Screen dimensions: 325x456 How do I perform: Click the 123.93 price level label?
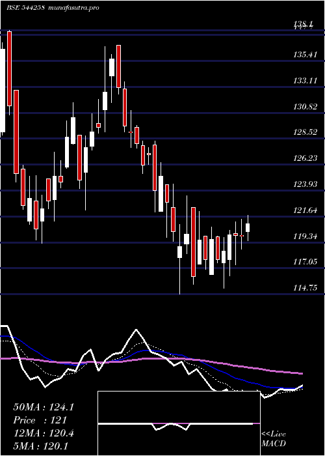click(x=305, y=184)
